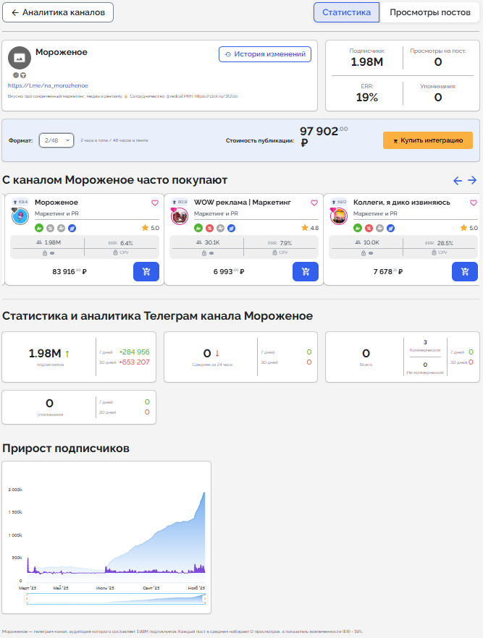Open История изменений
Viewport: 483px width, 638px height.
tap(265, 54)
